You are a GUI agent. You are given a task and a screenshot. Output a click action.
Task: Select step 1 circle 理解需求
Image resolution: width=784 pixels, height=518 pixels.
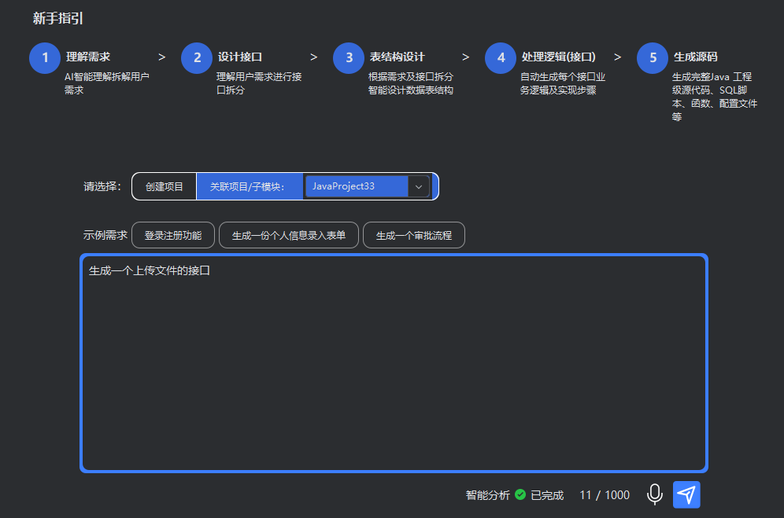45,58
